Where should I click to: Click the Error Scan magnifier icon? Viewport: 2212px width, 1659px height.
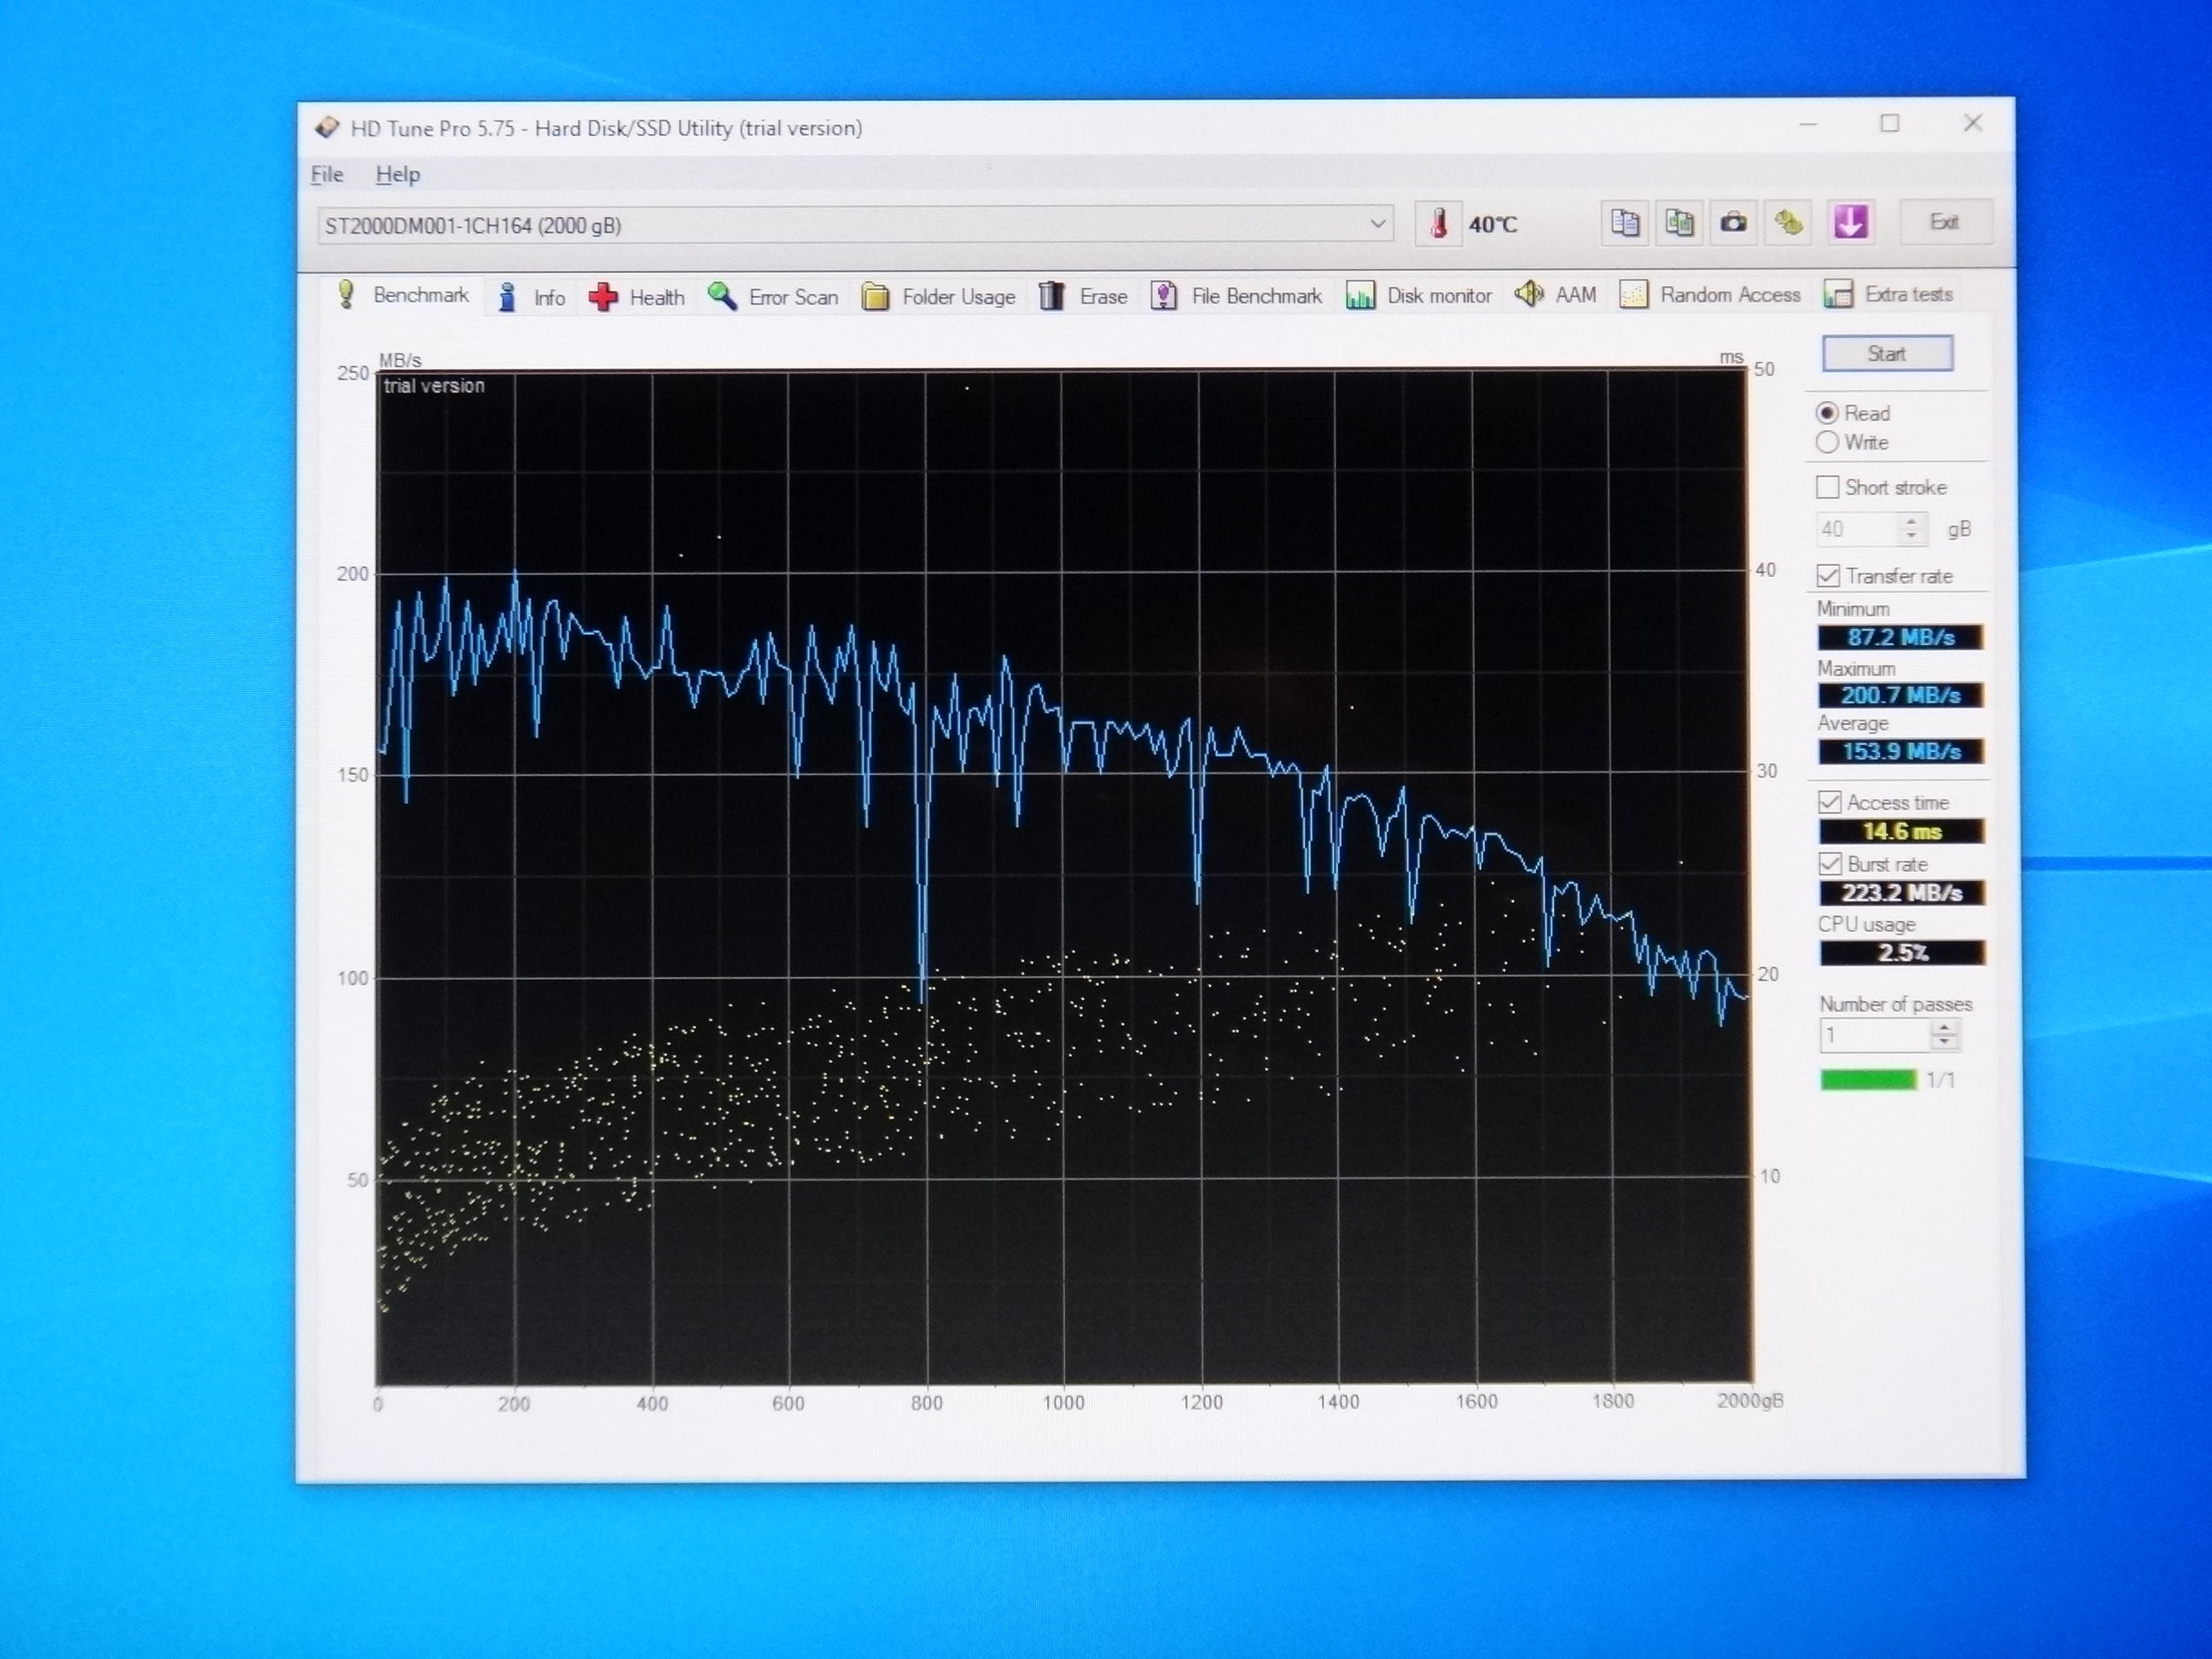tap(721, 296)
